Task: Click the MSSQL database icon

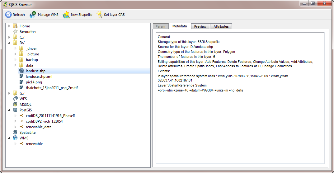Action: pos(15,105)
